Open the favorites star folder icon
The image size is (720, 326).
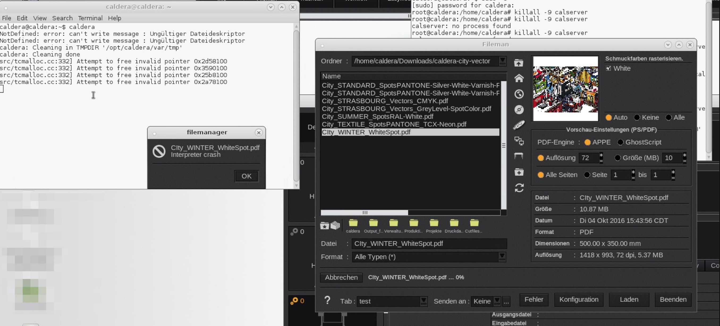(x=324, y=226)
